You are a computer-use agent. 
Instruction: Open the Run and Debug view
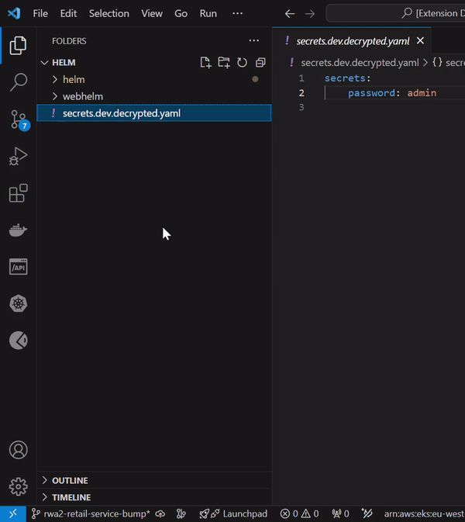(19, 156)
